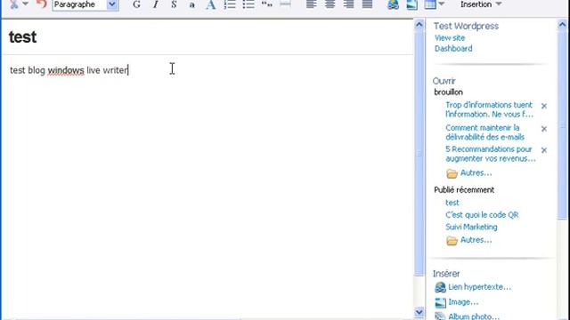The image size is (570, 320).
Task: Open draft 'Comment maintenir la délivrabilité'
Action: coord(484,132)
